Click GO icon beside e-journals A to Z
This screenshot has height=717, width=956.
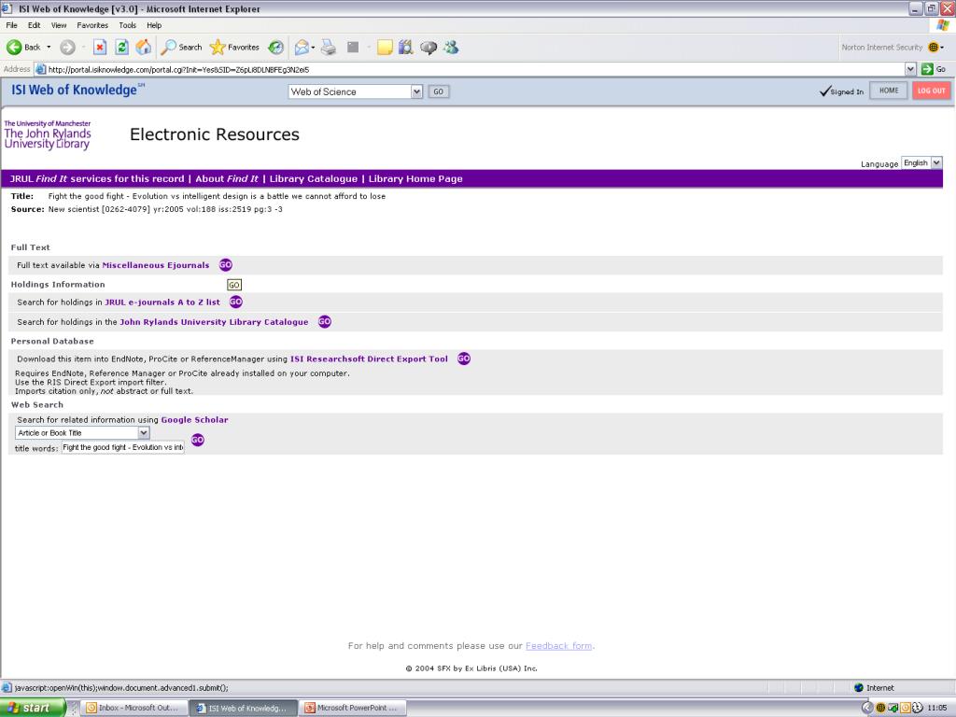236,302
